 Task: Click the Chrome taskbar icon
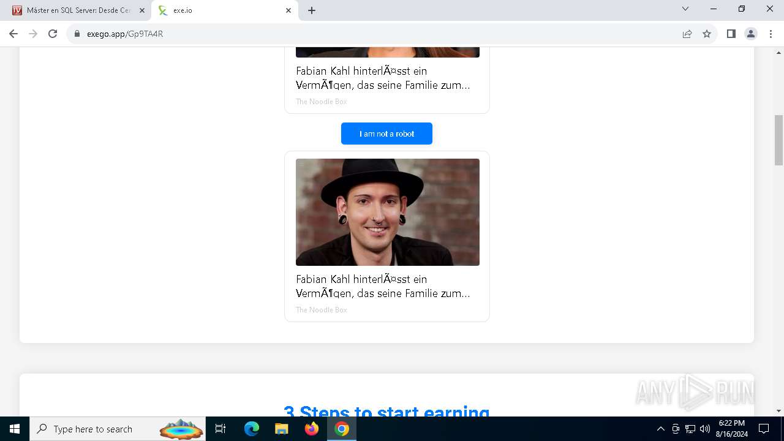342,429
